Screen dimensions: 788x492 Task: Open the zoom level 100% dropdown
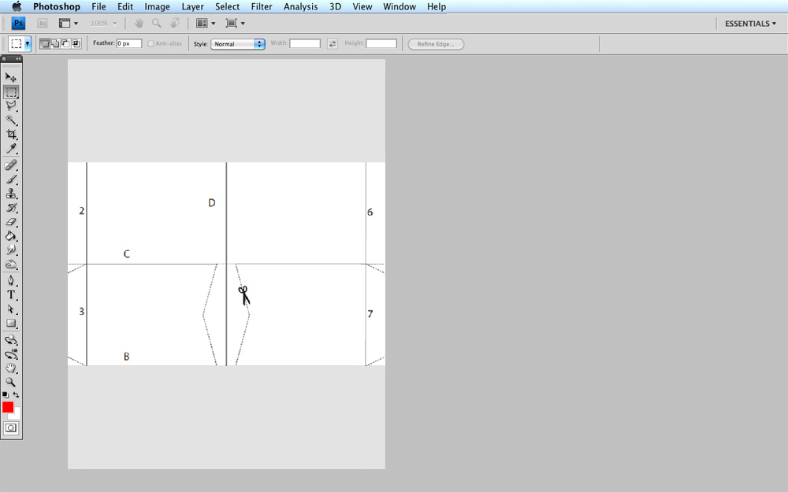coord(103,23)
